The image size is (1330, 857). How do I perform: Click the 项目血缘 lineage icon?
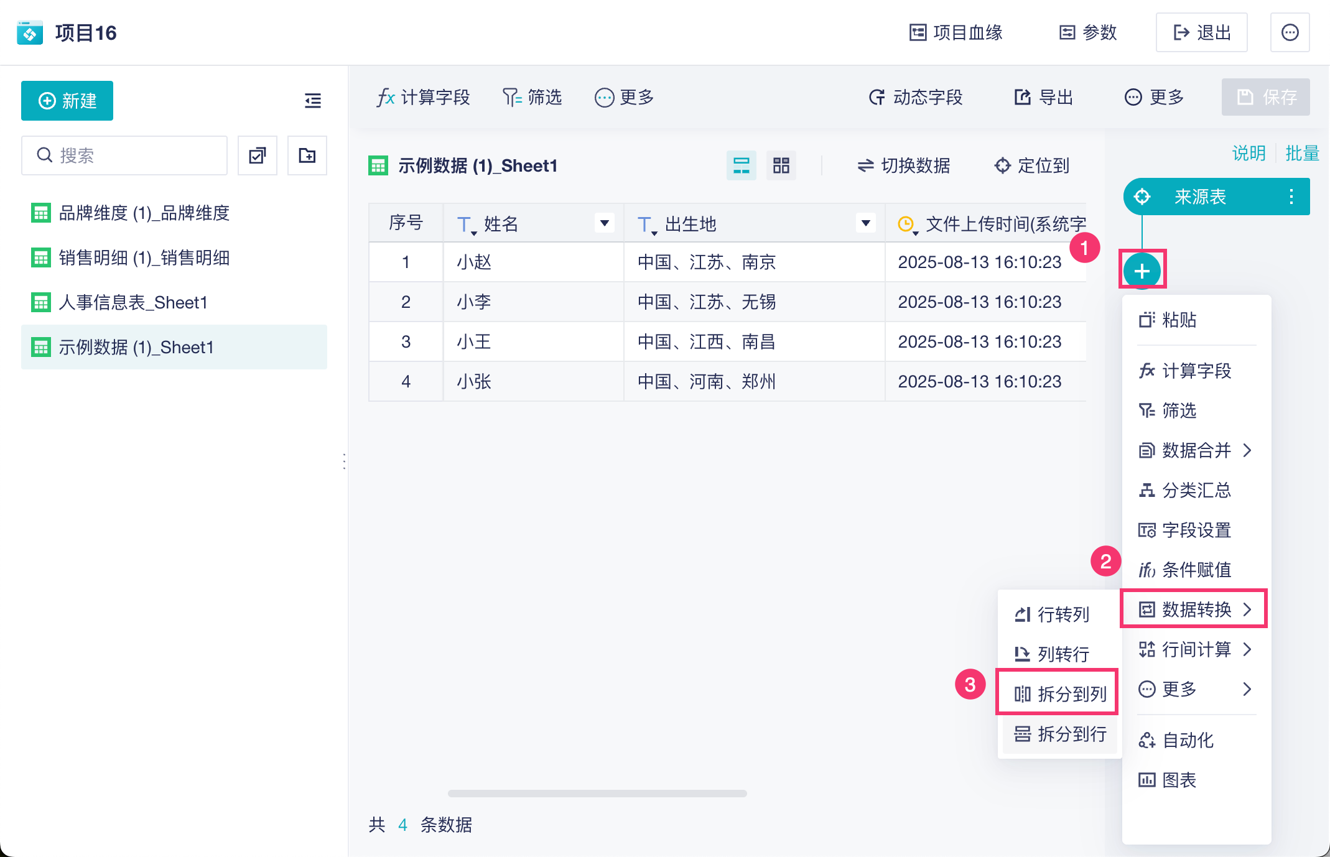[918, 32]
